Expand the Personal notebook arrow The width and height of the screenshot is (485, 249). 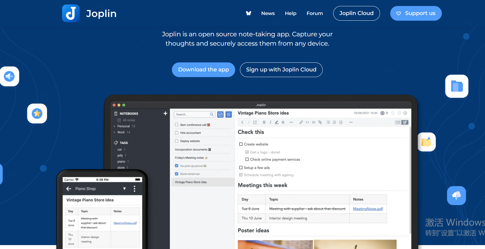115,126
